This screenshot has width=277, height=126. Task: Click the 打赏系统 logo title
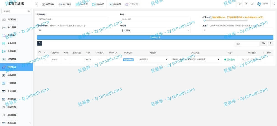[16, 4]
